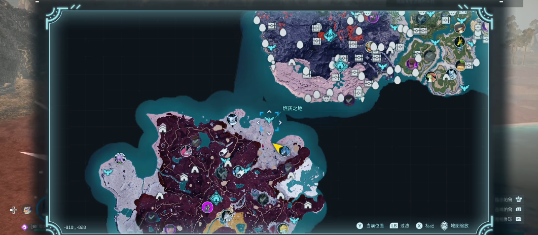Click the down arrow below the map cursor
This screenshot has height=235, width=538.
pos(269,133)
